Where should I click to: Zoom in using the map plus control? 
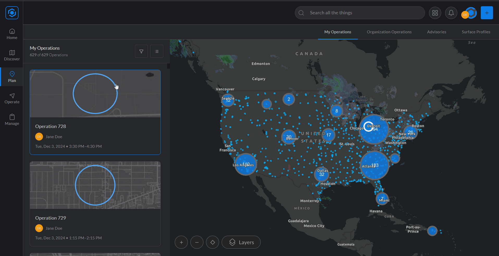coord(181,242)
